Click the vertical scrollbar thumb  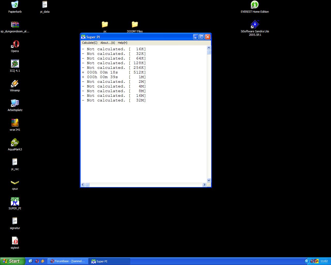(x=209, y=52)
